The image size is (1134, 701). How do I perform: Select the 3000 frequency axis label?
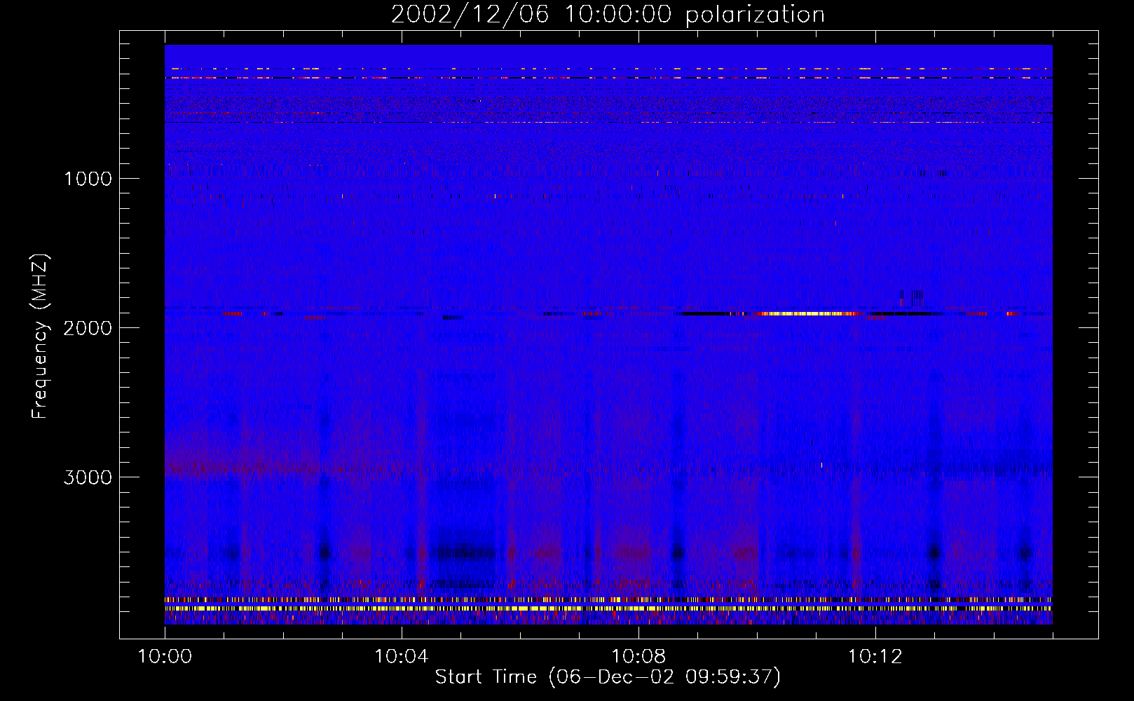[x=88, y=477]
